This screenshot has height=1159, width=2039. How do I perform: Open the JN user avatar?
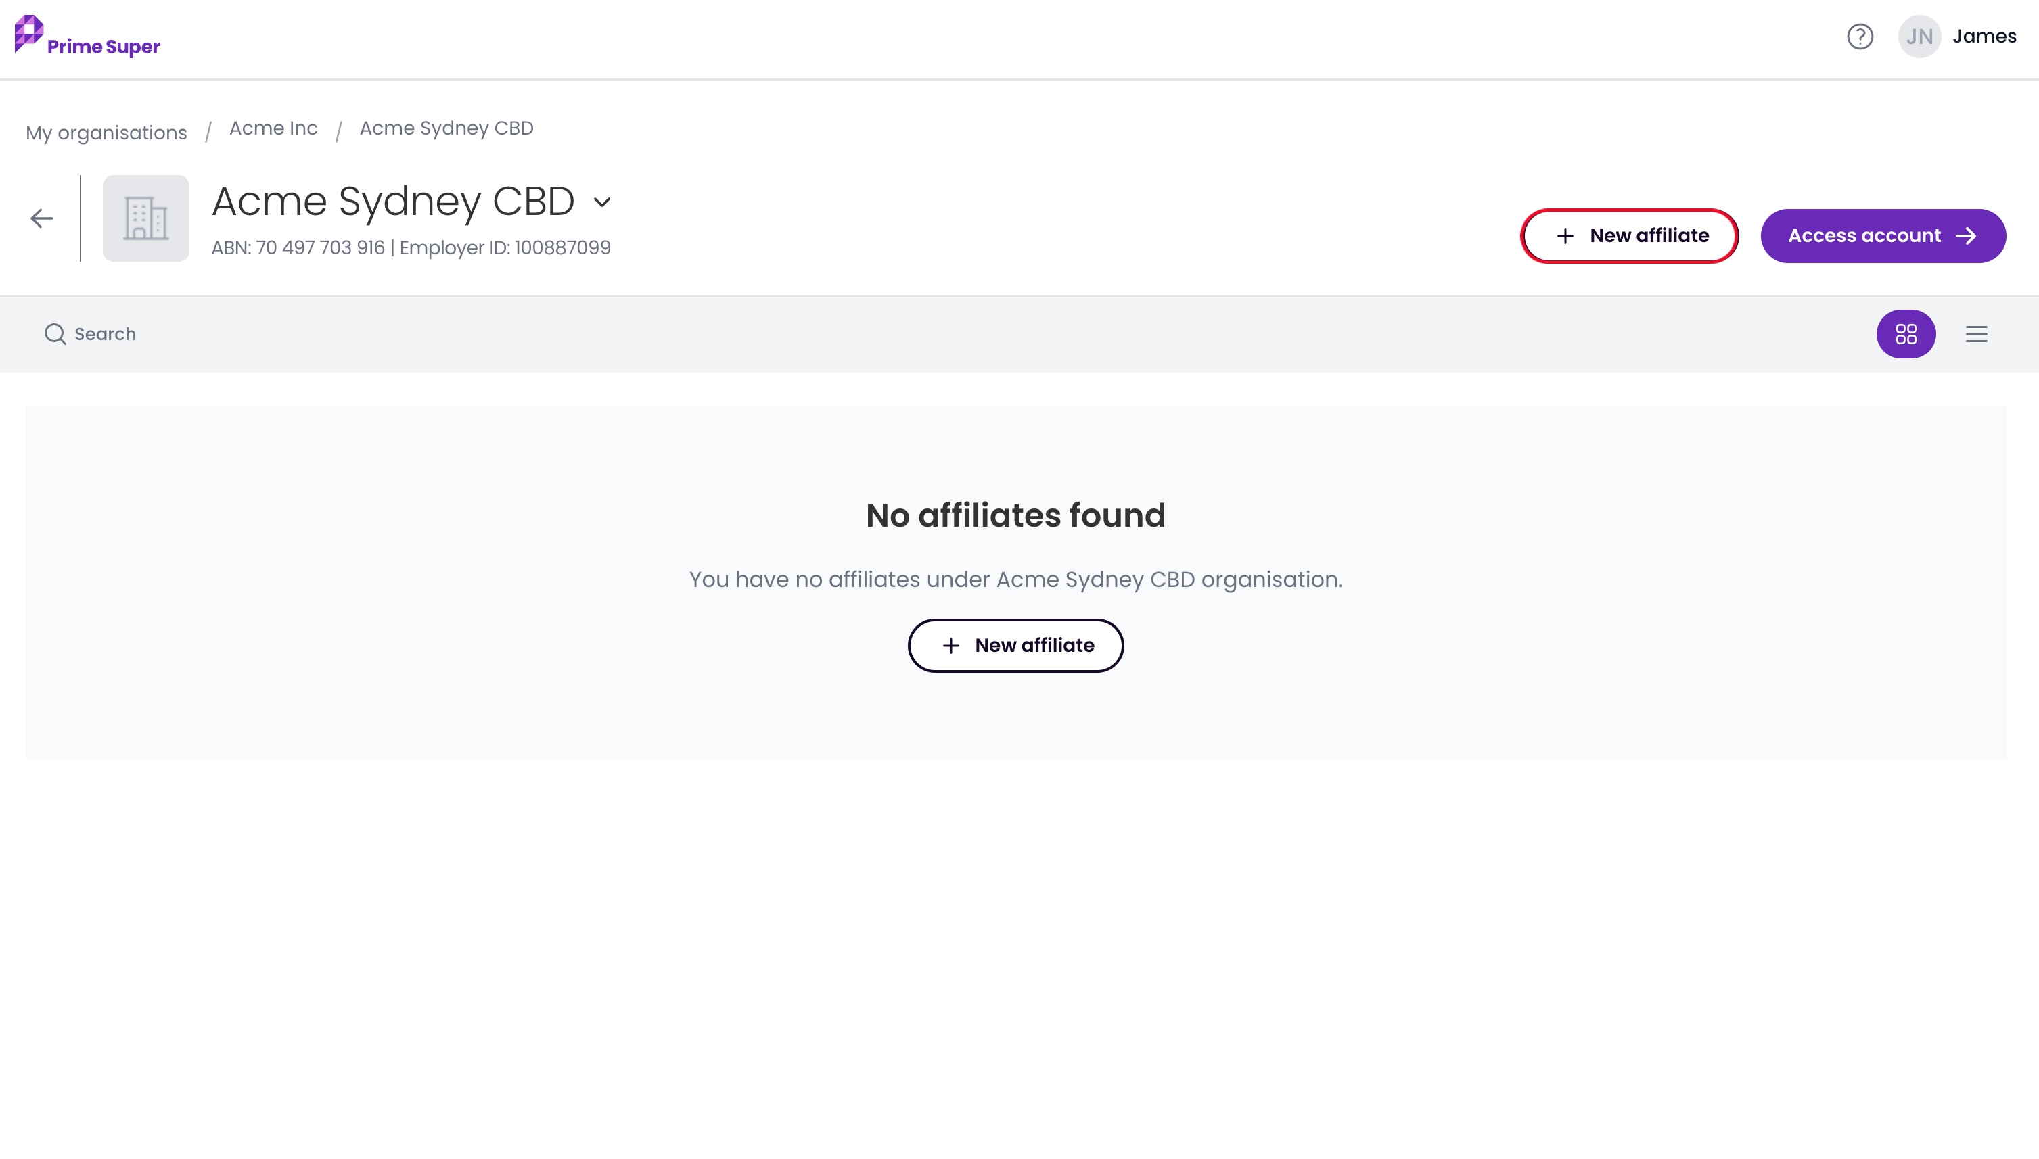1919,37
